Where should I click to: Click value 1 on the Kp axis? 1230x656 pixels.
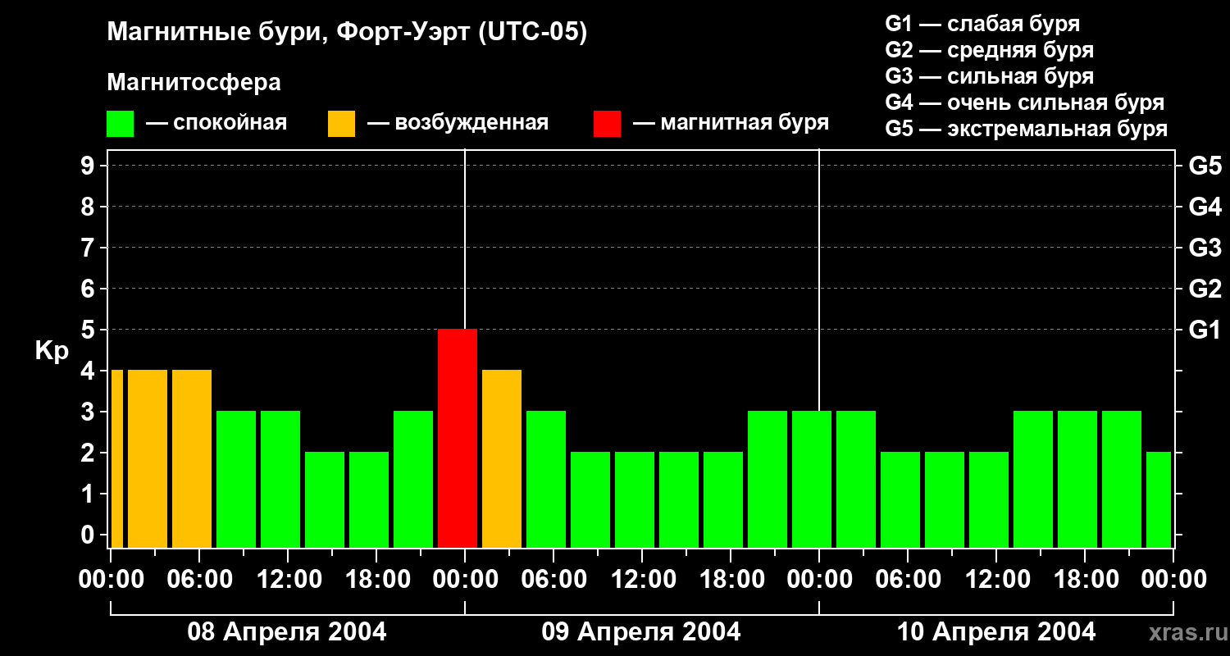(x=89, y=494)
